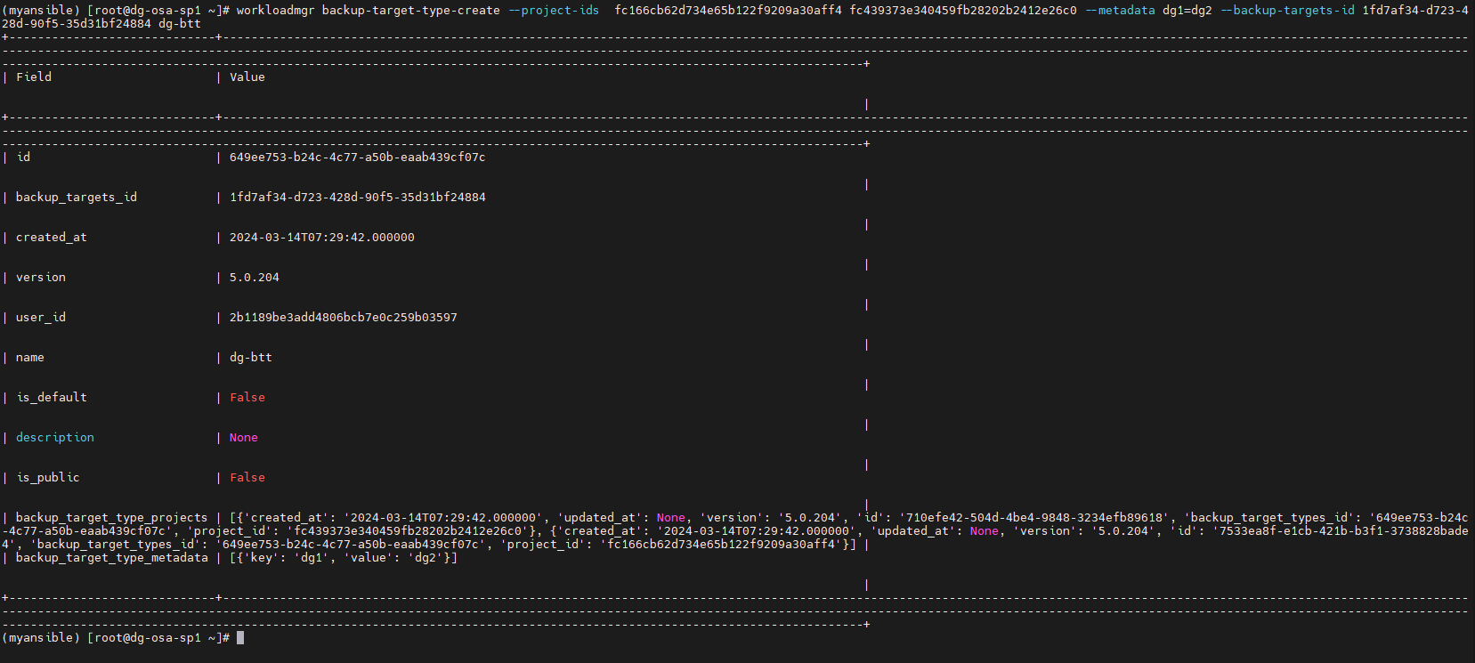
Task: Click the id value 649ee753-b24c-4c77-a50b-eaab439cf07c
Action: pos(357,158)
